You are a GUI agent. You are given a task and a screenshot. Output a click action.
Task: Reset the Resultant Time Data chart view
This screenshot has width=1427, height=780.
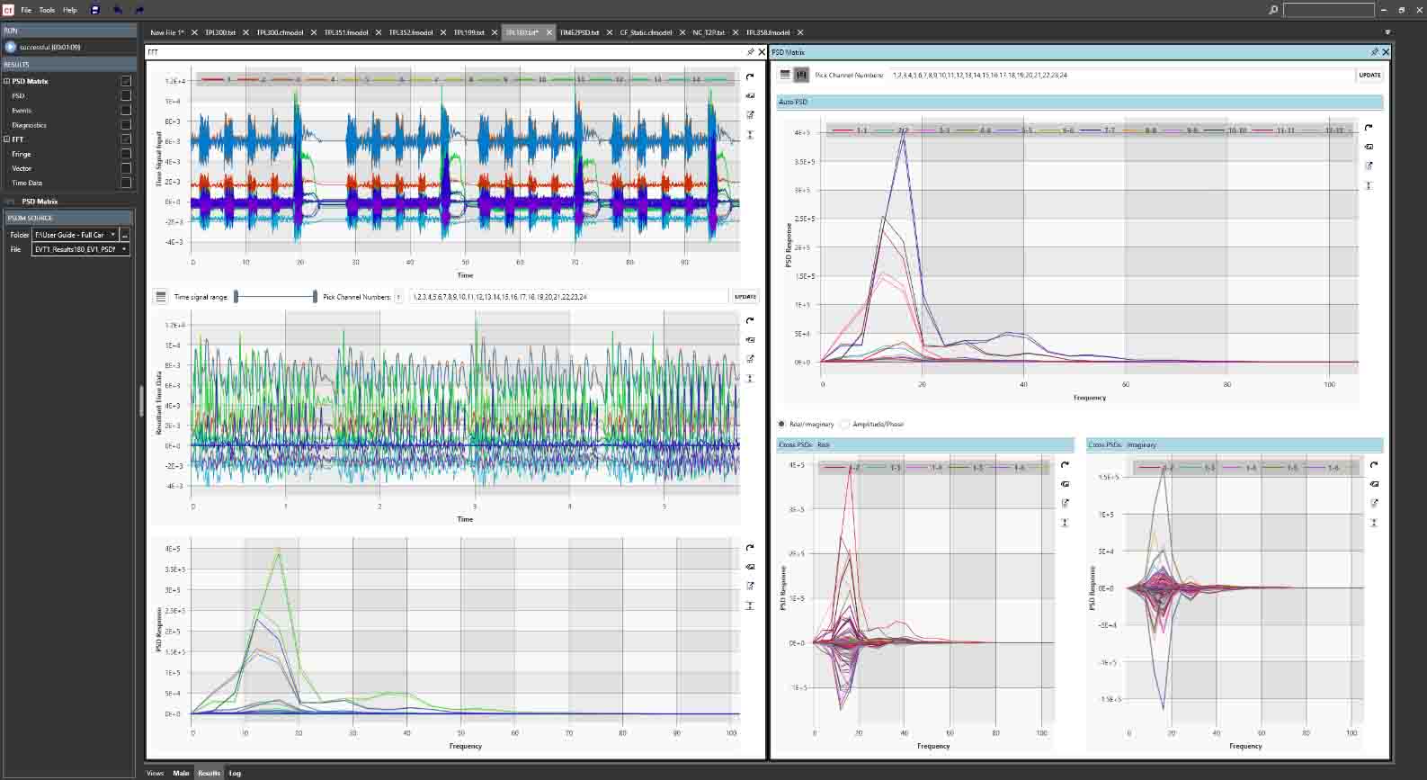pos(750,321)
